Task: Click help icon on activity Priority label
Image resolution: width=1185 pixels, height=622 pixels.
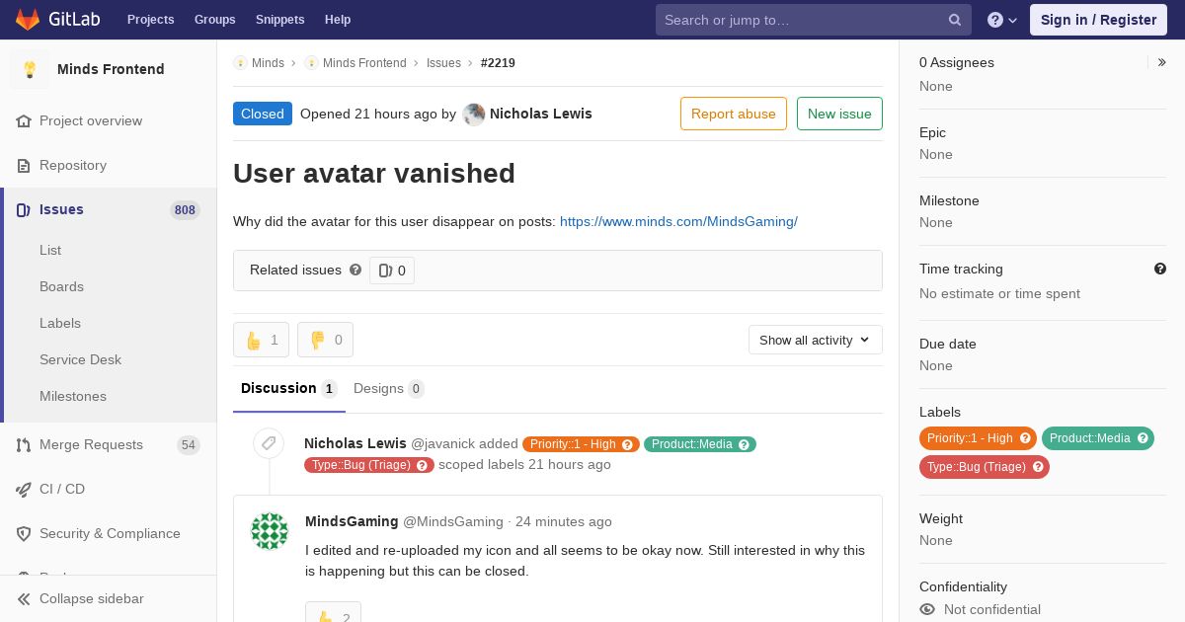Action: point(628,444)
